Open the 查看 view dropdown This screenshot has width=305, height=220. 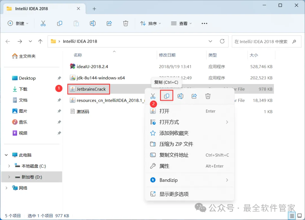point(181,23)
